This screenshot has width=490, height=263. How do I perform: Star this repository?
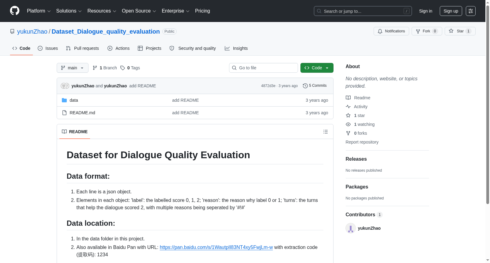(x=460, y=31)
